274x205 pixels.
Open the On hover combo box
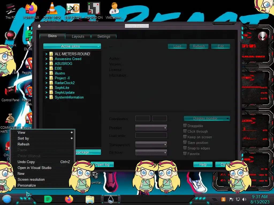pyautogui.click(x=151, y=152)
